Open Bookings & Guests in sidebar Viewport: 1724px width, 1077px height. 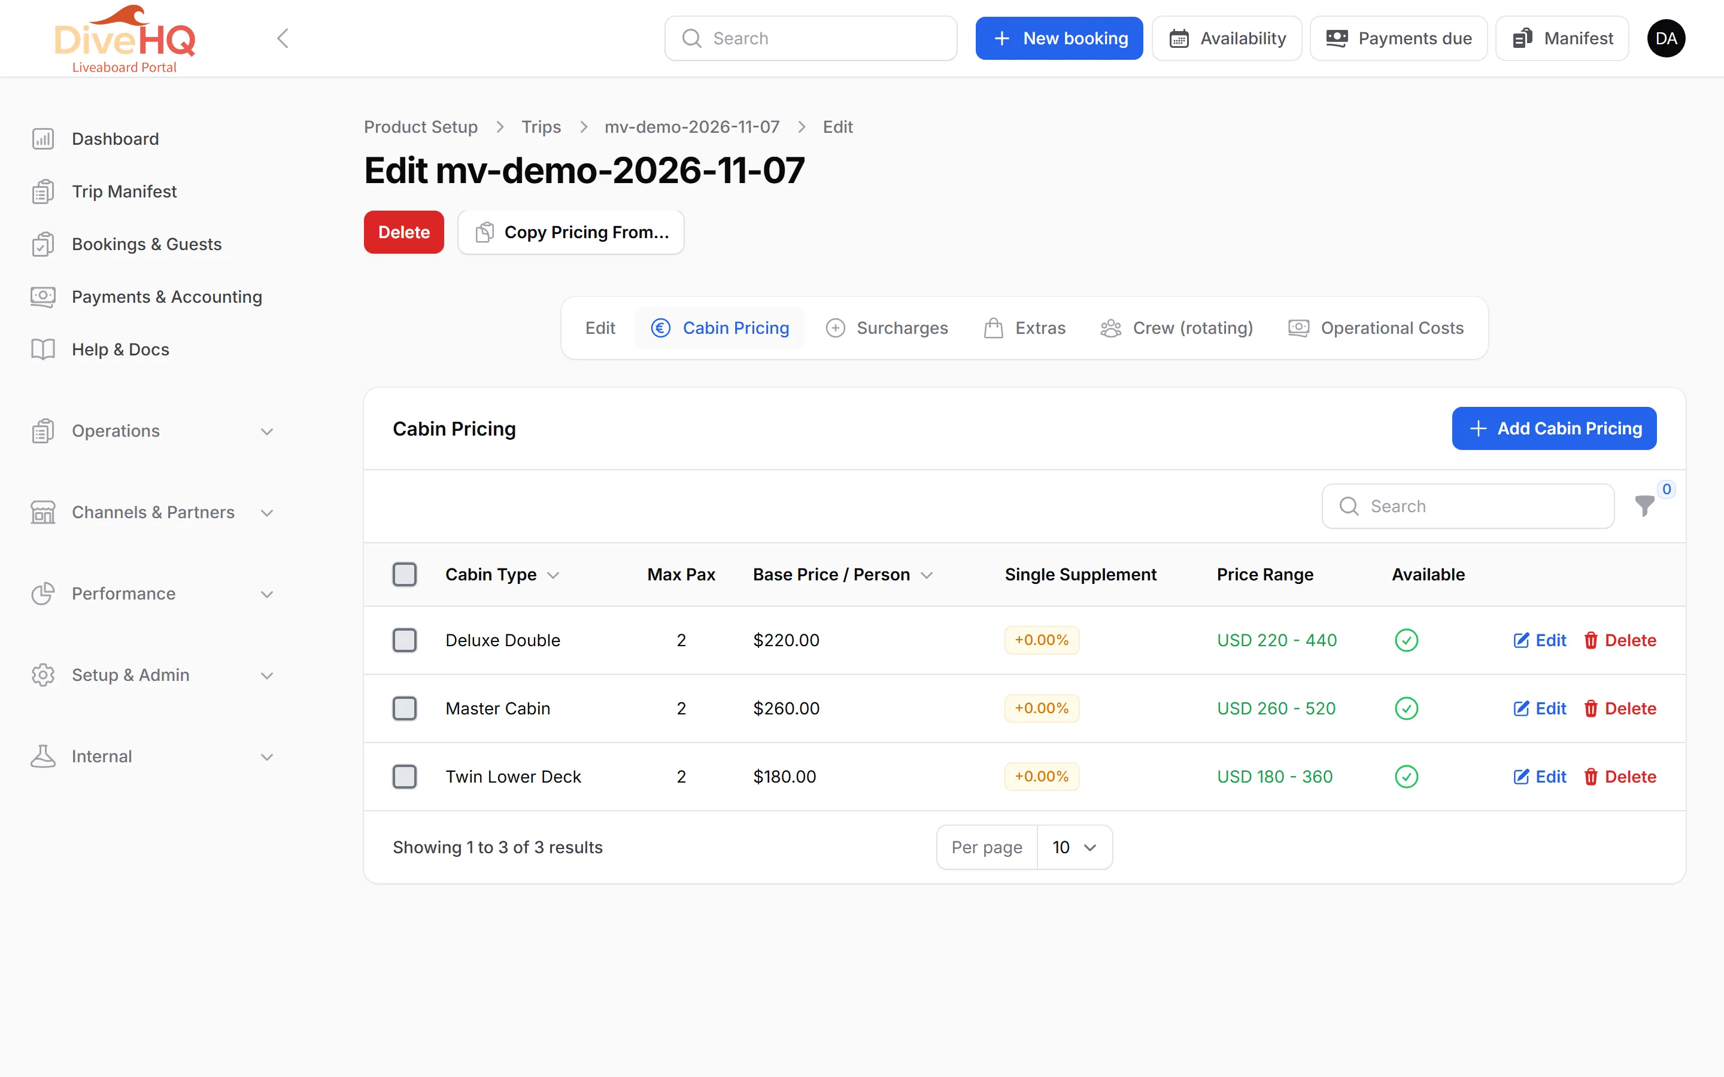(147, 244)
